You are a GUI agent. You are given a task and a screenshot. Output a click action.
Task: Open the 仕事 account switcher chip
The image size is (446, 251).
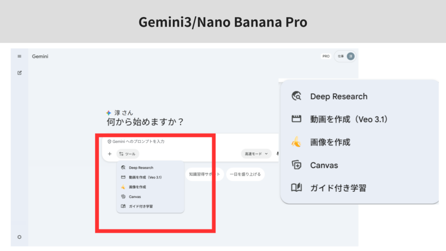345,56
